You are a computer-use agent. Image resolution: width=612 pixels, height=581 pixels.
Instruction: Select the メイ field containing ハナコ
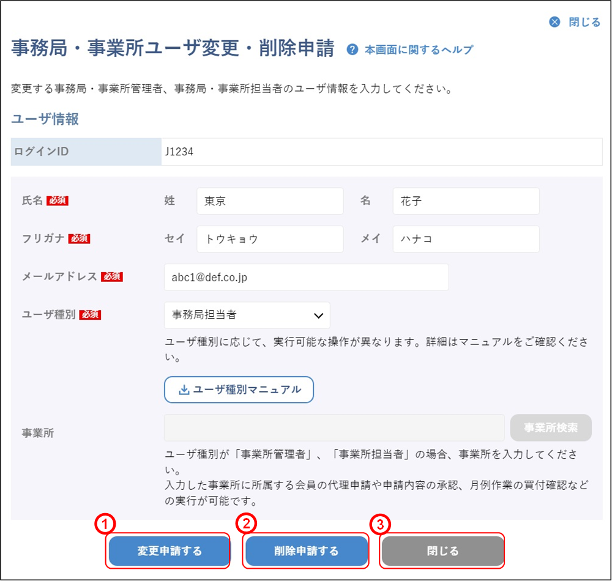466,239
